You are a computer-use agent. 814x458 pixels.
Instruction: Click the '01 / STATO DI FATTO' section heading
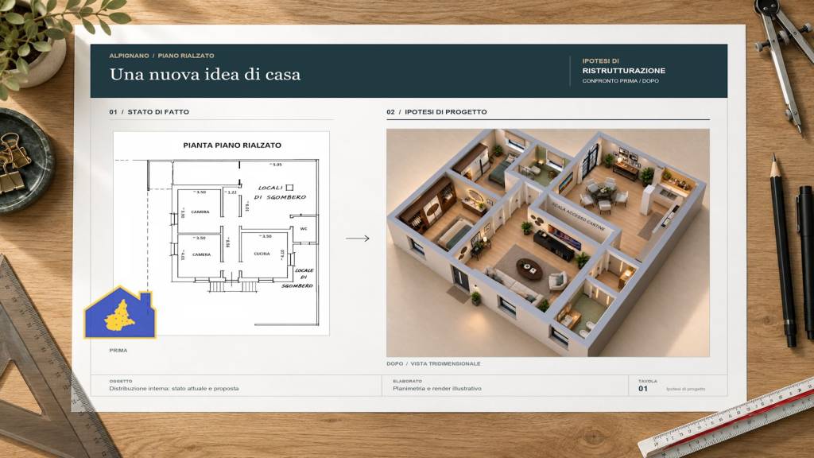coord(149,111)
